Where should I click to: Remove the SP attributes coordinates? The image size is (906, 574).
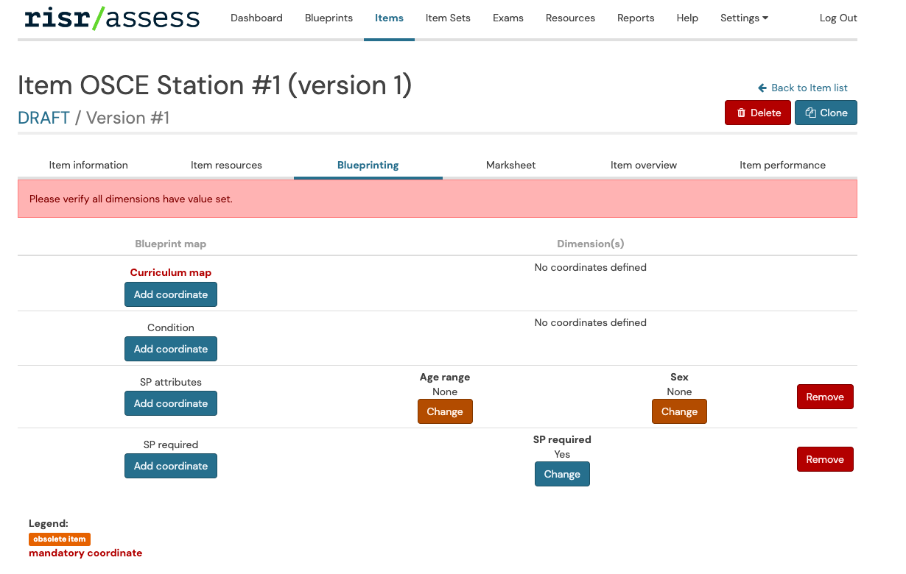825,397
